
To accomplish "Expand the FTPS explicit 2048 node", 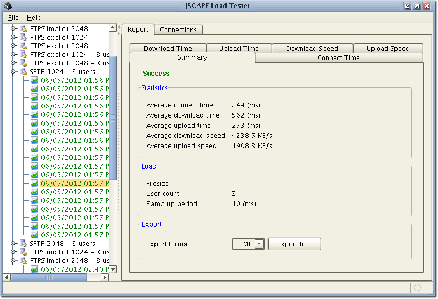I will point(13,46).
